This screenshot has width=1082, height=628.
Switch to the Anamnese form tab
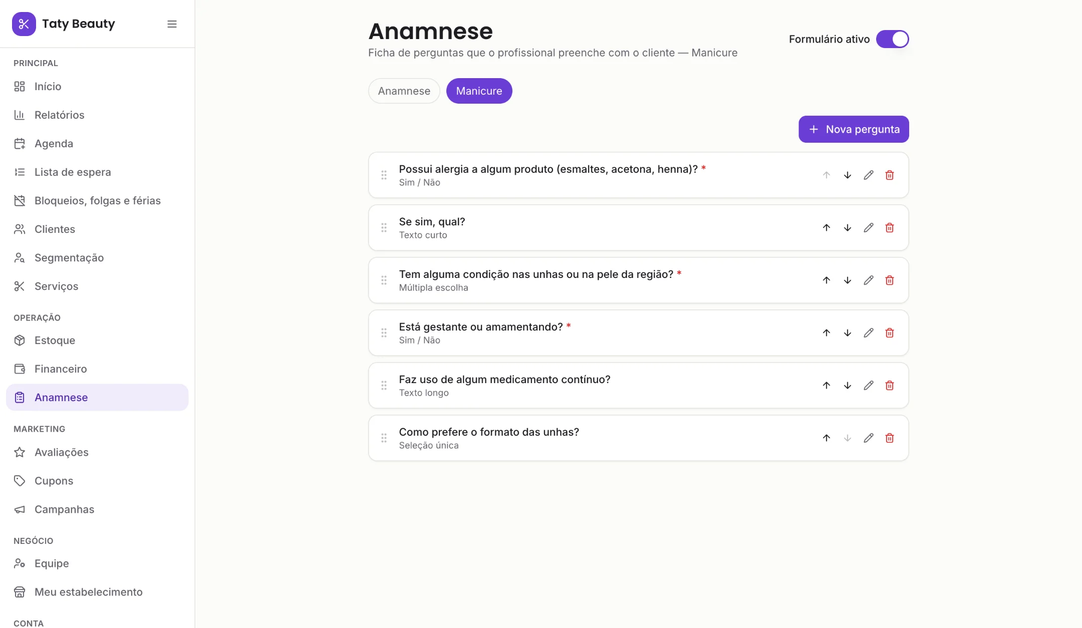point(404,91)
